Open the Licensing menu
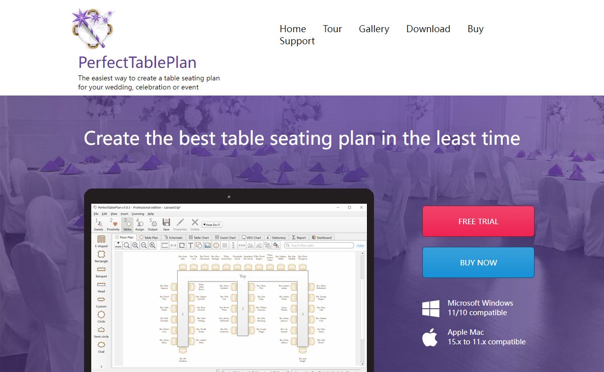 137,214
